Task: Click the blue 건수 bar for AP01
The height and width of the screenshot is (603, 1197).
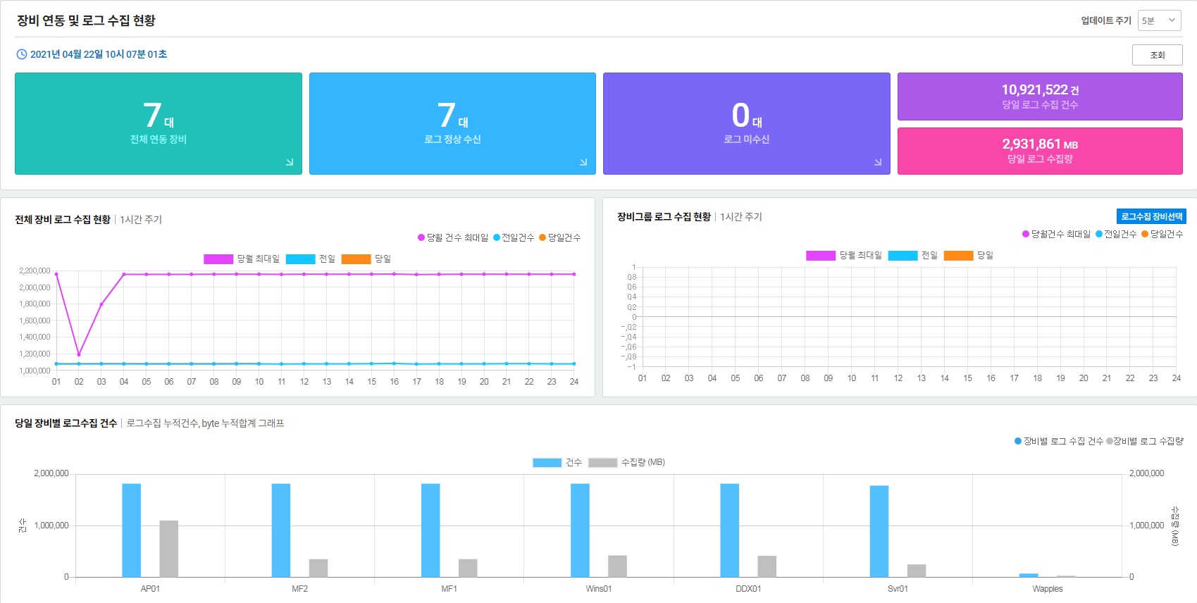Action: pos(132,530)
